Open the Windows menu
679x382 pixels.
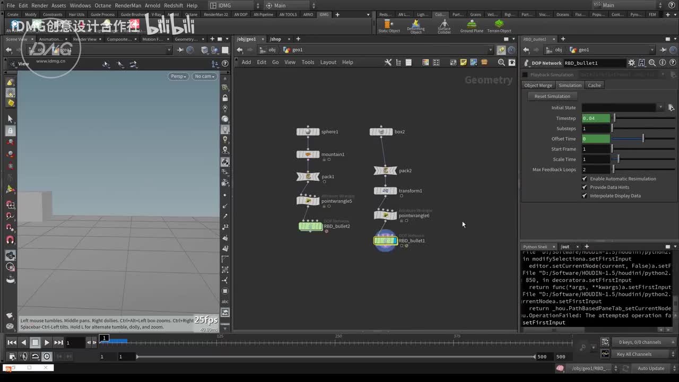click(x=80, y=5)
